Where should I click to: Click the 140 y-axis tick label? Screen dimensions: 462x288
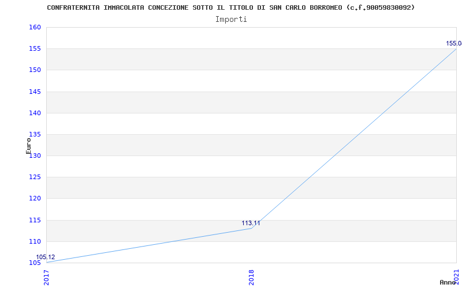click(x=35, y=113)
